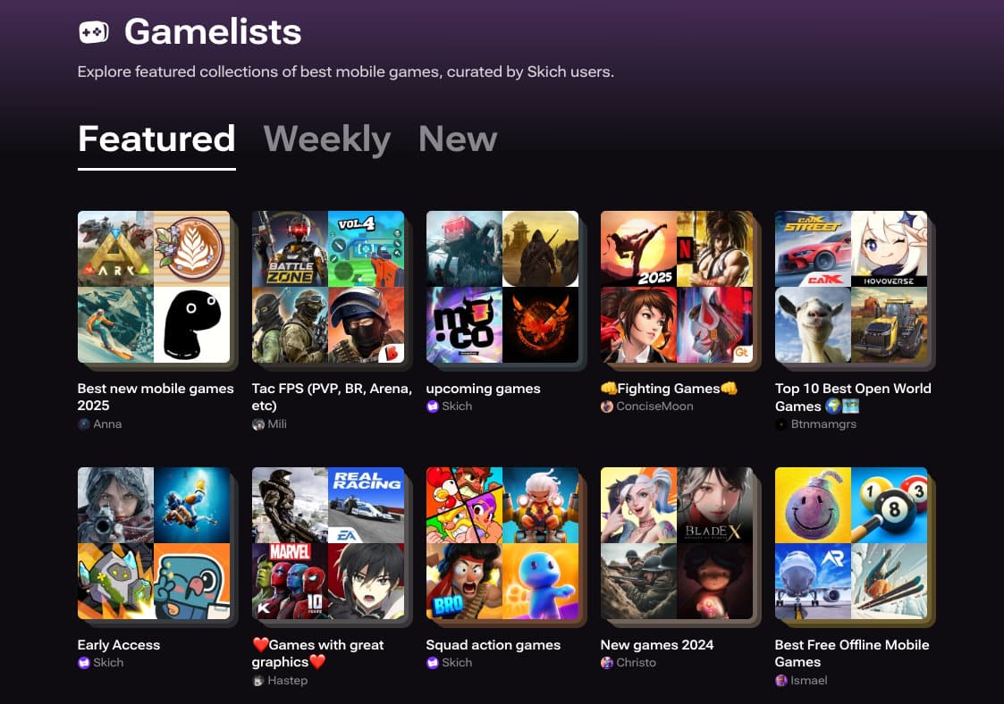This screenshot has width=1004, height=704.
Task: Click ConciseMoon's user avatar
Action: (606, 406)
